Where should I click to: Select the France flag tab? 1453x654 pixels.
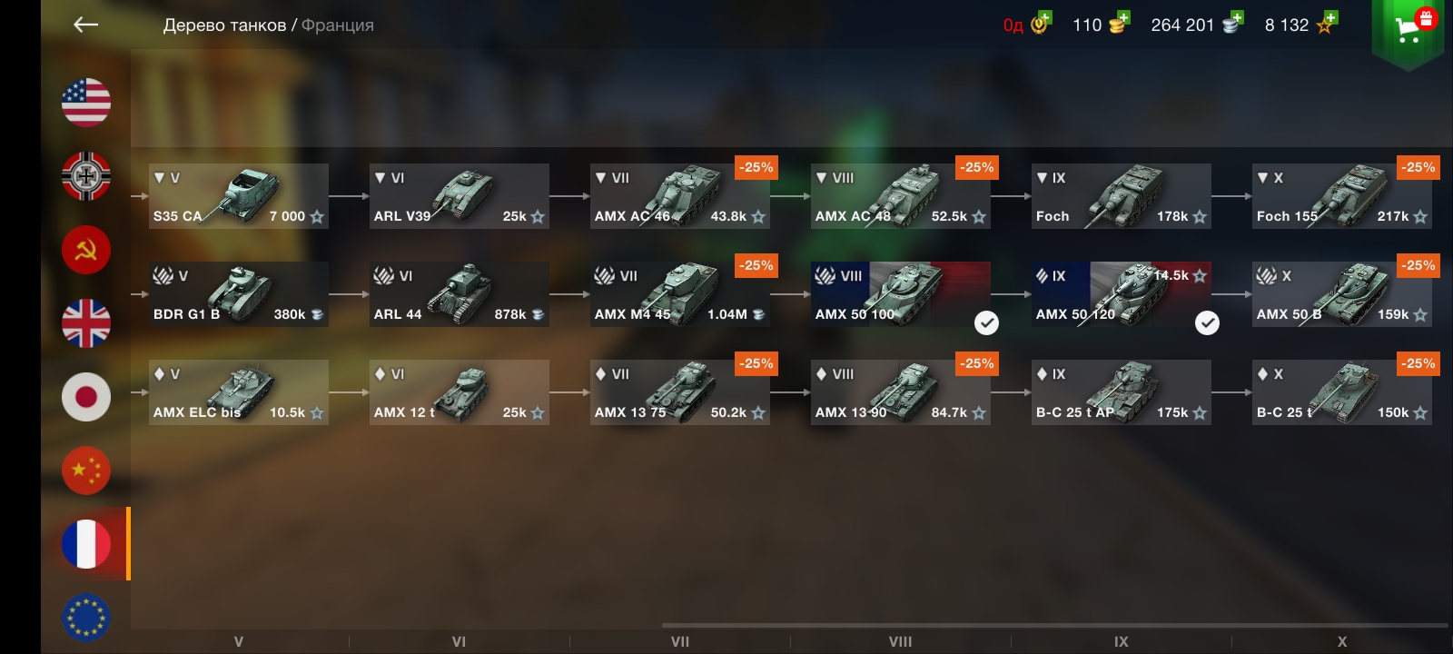pos(86,543)
